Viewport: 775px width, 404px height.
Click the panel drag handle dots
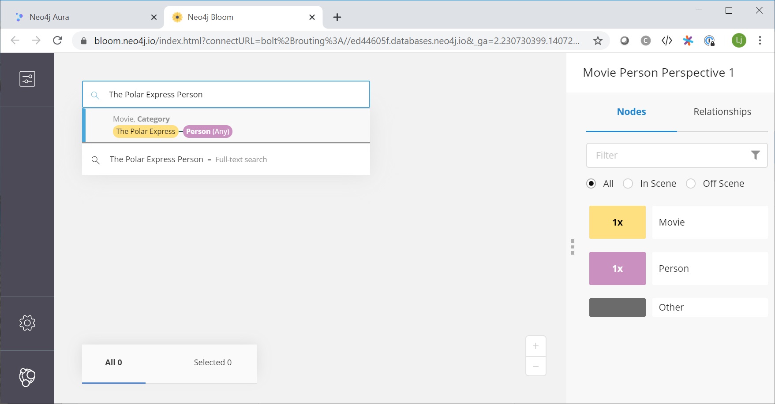[573, 247]
